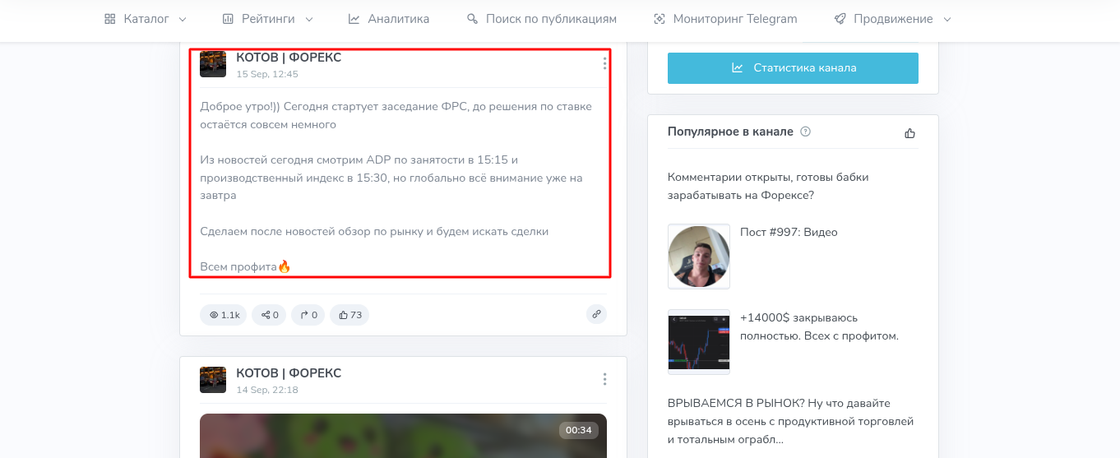
Task: Open КОТОВ | ФОРЕКС link on 15 Sep post
Action: tap(289, 58)
